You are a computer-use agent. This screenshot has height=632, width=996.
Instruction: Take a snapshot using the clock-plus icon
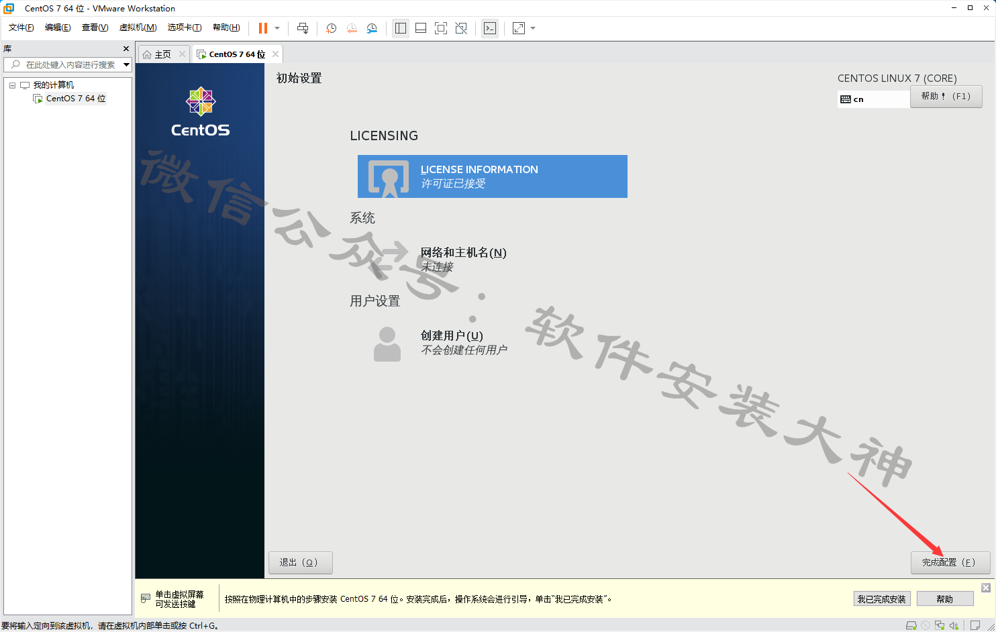(x=331, y=28)
